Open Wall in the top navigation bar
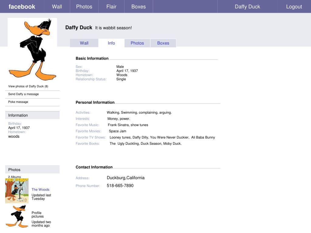The width and height of the screenshot is (311, 233). tap(57, 7)
